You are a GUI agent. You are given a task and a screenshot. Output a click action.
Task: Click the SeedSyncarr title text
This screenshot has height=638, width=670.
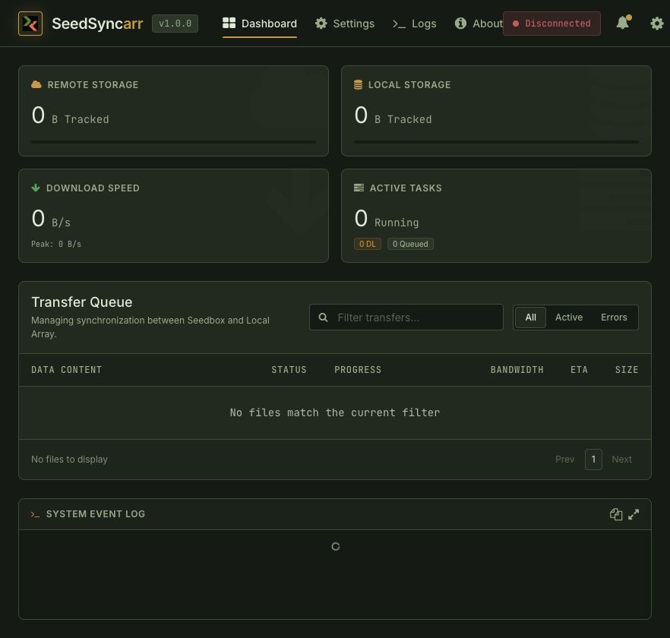click(x=97, y=24)
